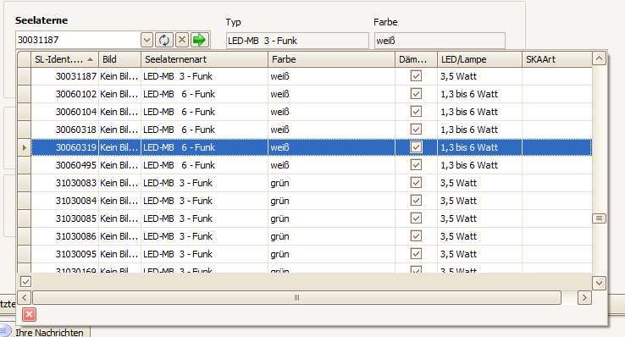Click the refresh icon beside the Seelaterne field

(x=163, y=40)
